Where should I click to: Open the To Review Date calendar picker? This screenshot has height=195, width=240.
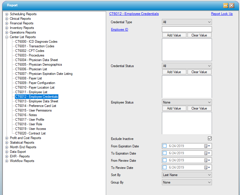pyautogui.click(x=207, y=167)
